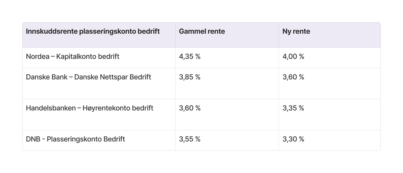Click the "Danske Bank" bank name
Screen dimensions: 403x173
pyautogui.click(x=46, y=77)
